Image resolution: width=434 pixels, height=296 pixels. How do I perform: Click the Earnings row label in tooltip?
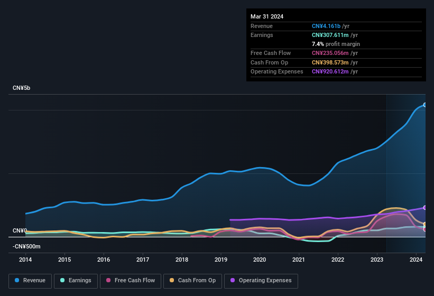(262, 35)
